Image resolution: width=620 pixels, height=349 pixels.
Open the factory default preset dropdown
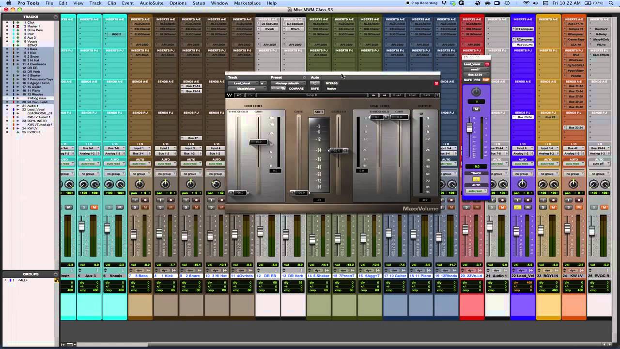tap(287, 83)
